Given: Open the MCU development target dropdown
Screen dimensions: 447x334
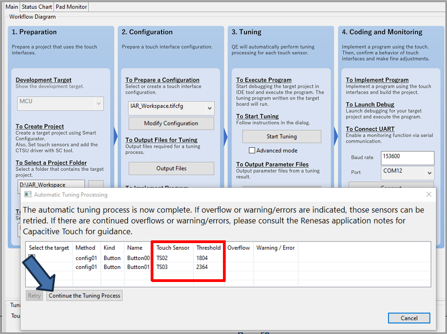Looking at the screenshot, I should 99,103.
